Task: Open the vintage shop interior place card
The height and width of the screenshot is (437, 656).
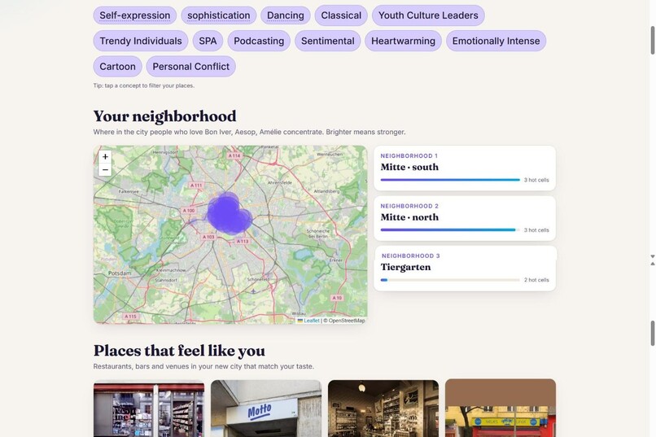Action: pos(383,409)
